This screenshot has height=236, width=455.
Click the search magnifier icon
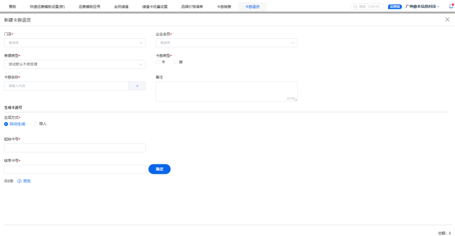tap(355, 6)
